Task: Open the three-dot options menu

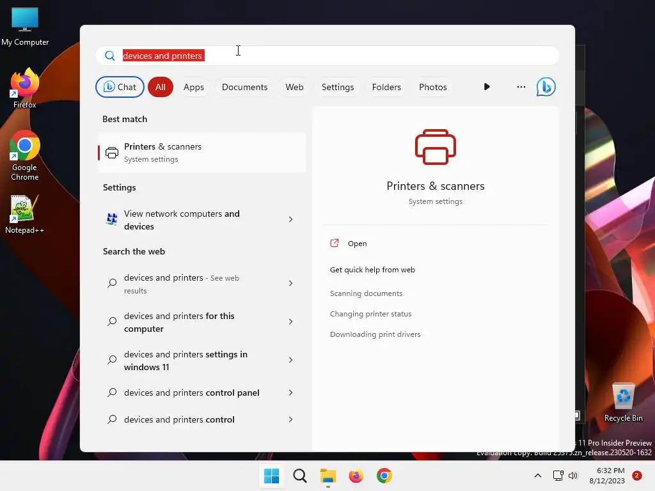Action: coord(521,87)
